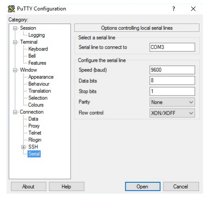Click the 'Parity' label

(x=84, y=102)
